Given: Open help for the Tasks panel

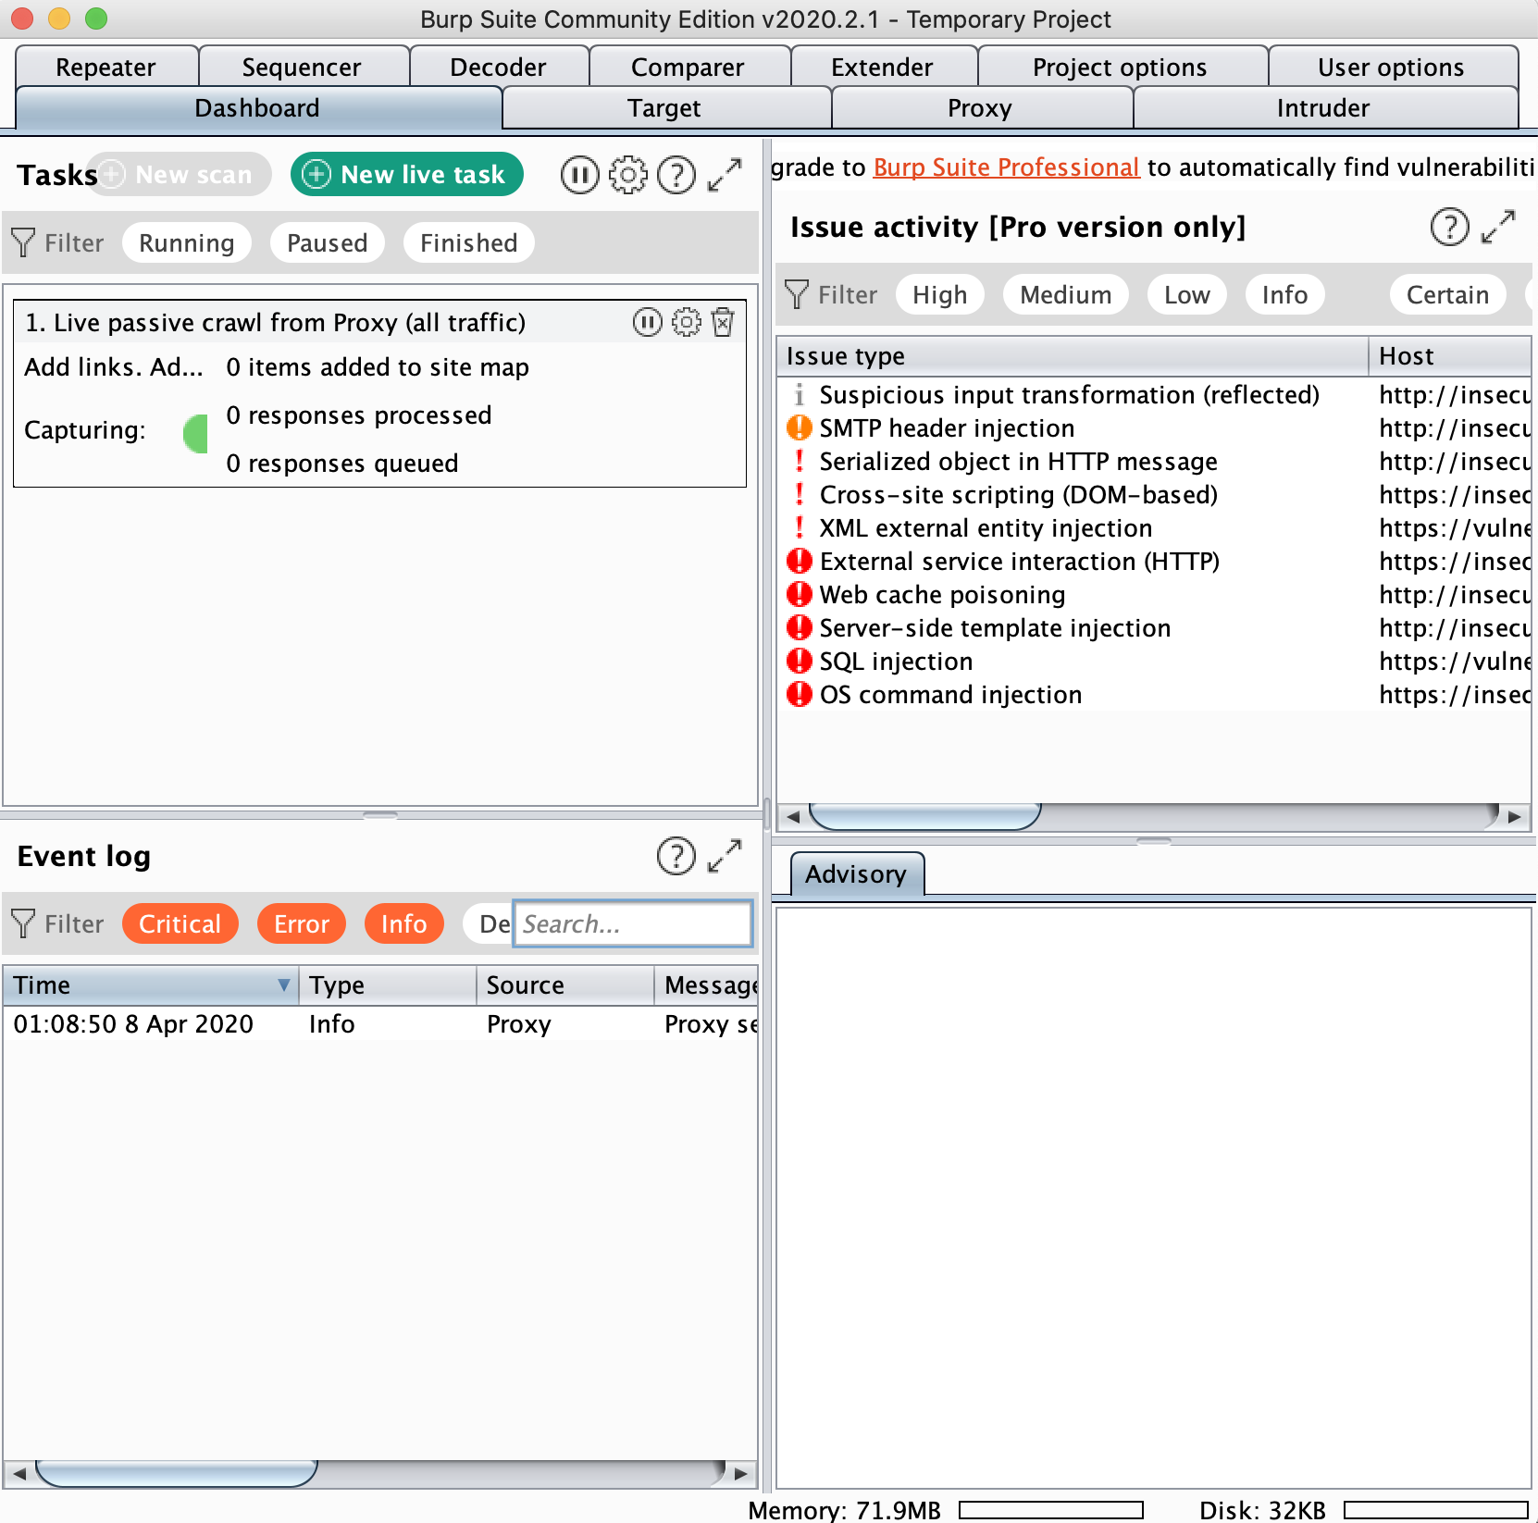Looking at the screenshot, I should (x=676, y=175).
